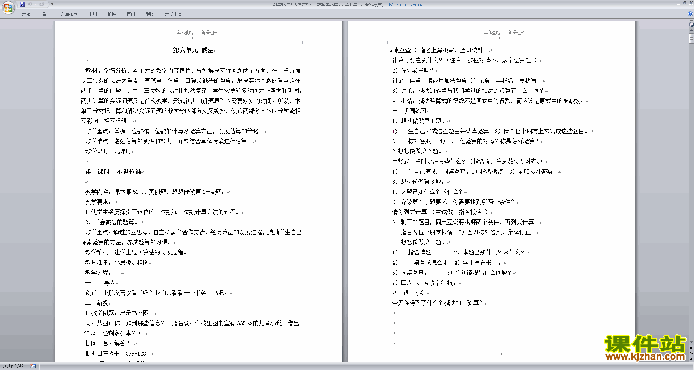Open Word Help question mark
Image resolution: width=694 pixels, height=370 pixels.
pyautogui.click(x=690, y=14)
